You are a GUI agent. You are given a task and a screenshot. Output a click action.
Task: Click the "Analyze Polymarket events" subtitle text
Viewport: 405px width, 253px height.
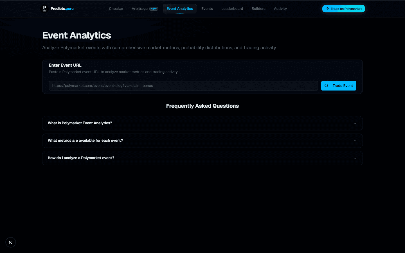[x=159, y=48]
